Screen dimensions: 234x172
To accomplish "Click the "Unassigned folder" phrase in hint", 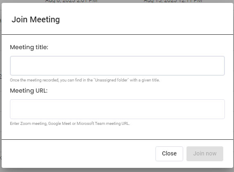I will click(111, 80).
